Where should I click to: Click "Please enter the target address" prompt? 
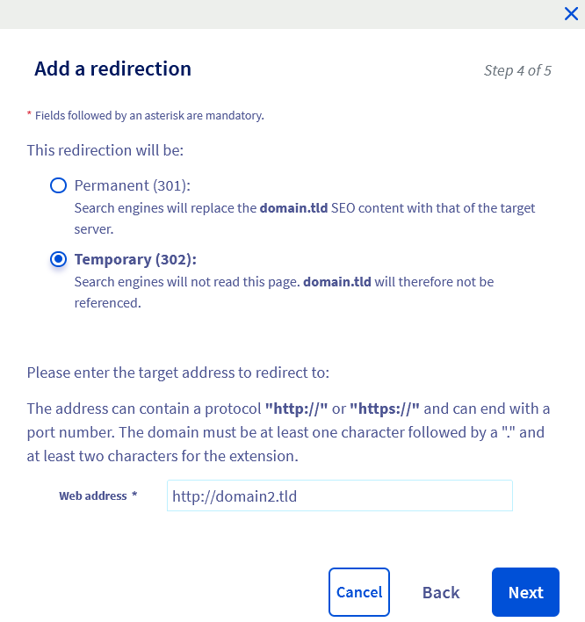(177, 372)
